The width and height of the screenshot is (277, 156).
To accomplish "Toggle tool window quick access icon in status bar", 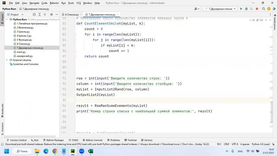I will pyautogui.click(x=3, y=144).
